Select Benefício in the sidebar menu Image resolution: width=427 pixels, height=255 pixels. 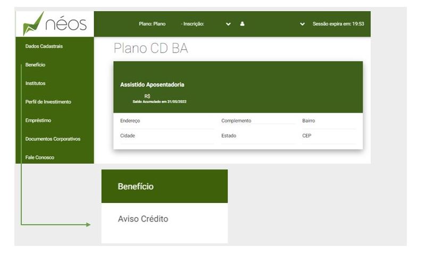coord(35,65)
